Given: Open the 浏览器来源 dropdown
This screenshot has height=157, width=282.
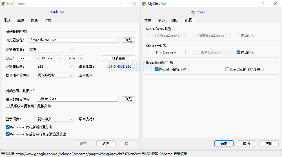Looking at the screenshot, I should tap(51, 50).
